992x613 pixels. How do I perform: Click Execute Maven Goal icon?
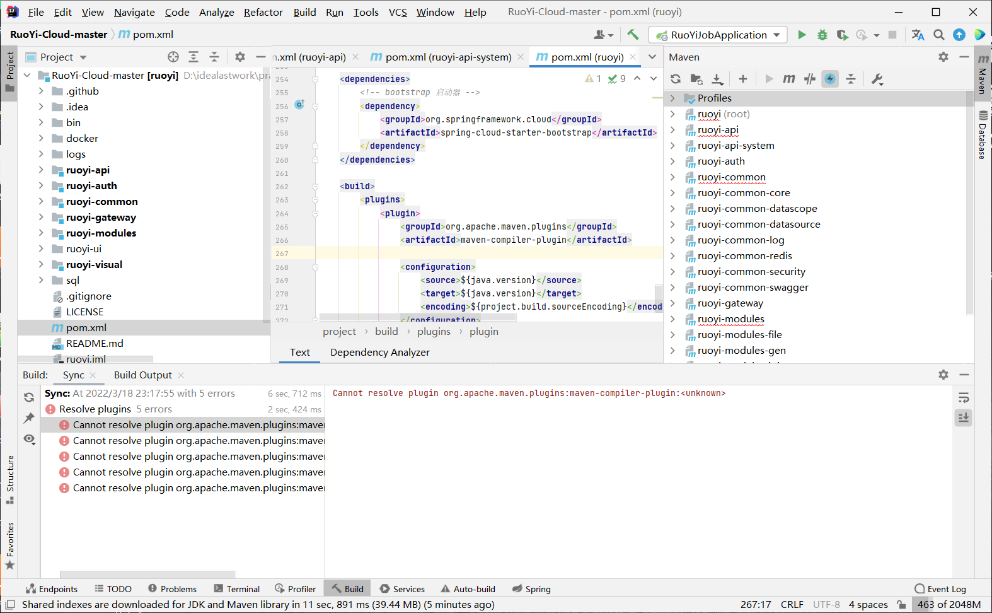(788, 79)
